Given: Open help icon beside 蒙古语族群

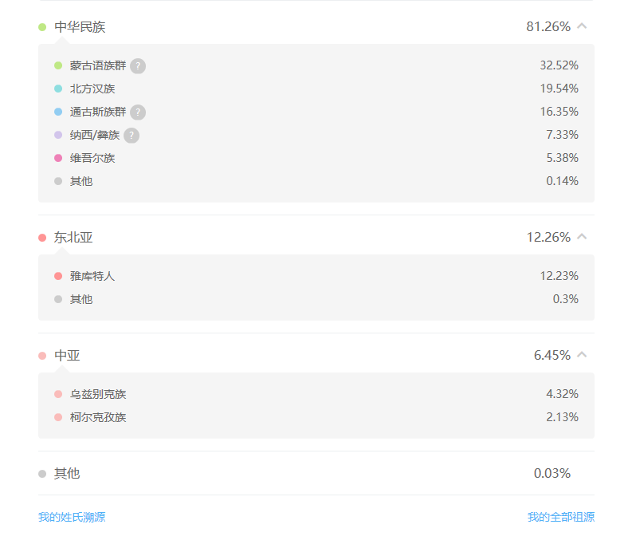Looking at the screenshot, I should point(138,65).
